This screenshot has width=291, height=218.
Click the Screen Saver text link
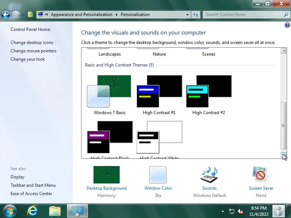pos(261,188)
